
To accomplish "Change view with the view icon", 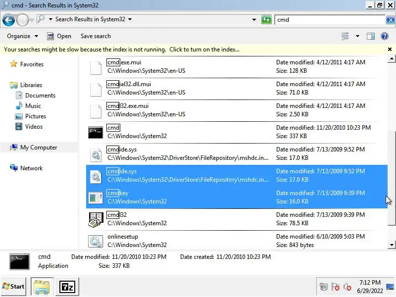I will (345, 36).
